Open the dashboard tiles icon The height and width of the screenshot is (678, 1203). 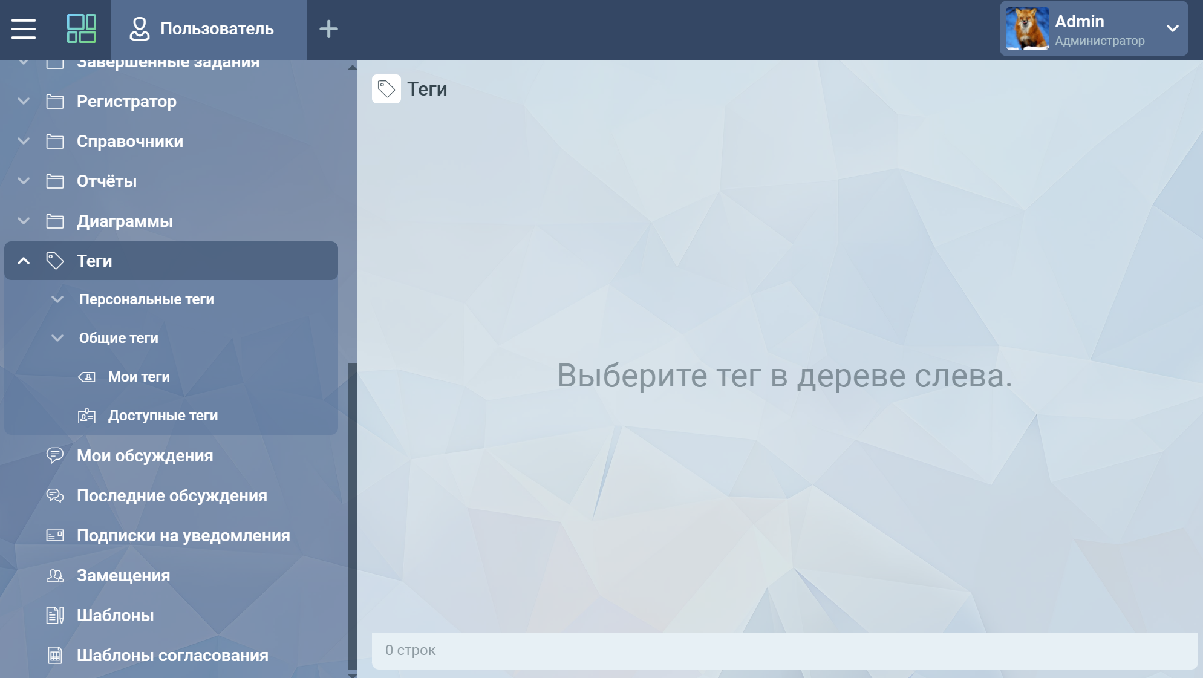[x=81, y=29]
